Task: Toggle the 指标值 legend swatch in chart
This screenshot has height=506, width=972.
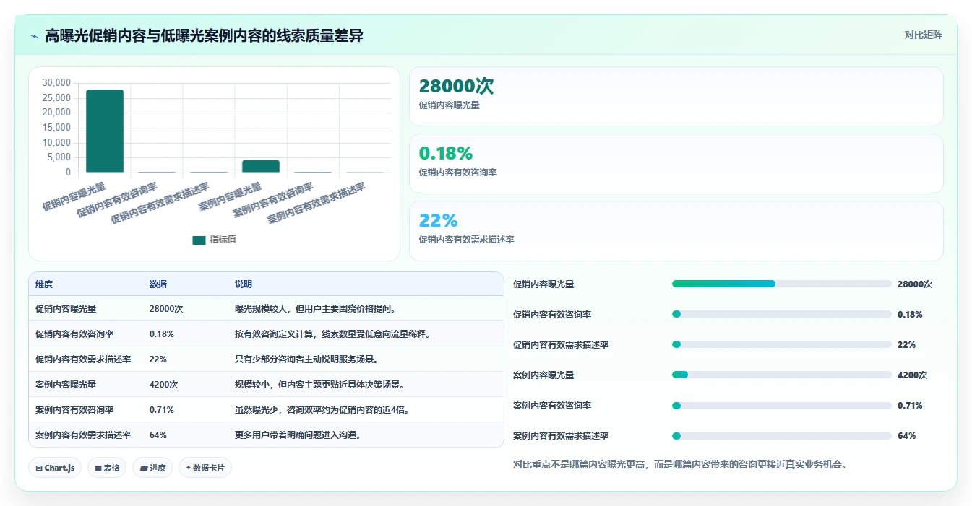Action: click(199, 240)
